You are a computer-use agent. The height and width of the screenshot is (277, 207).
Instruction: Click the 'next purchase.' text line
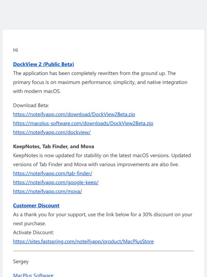point(29,223)
